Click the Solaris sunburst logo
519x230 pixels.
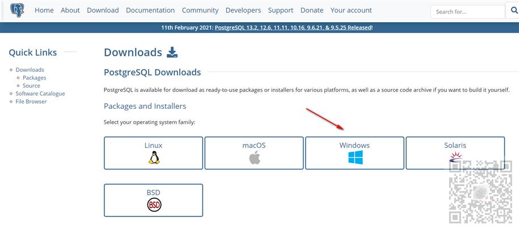click(x=456, y=156)
